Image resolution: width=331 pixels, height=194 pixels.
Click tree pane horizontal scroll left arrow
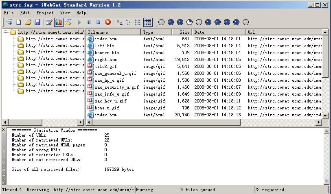tap(5, 122)
